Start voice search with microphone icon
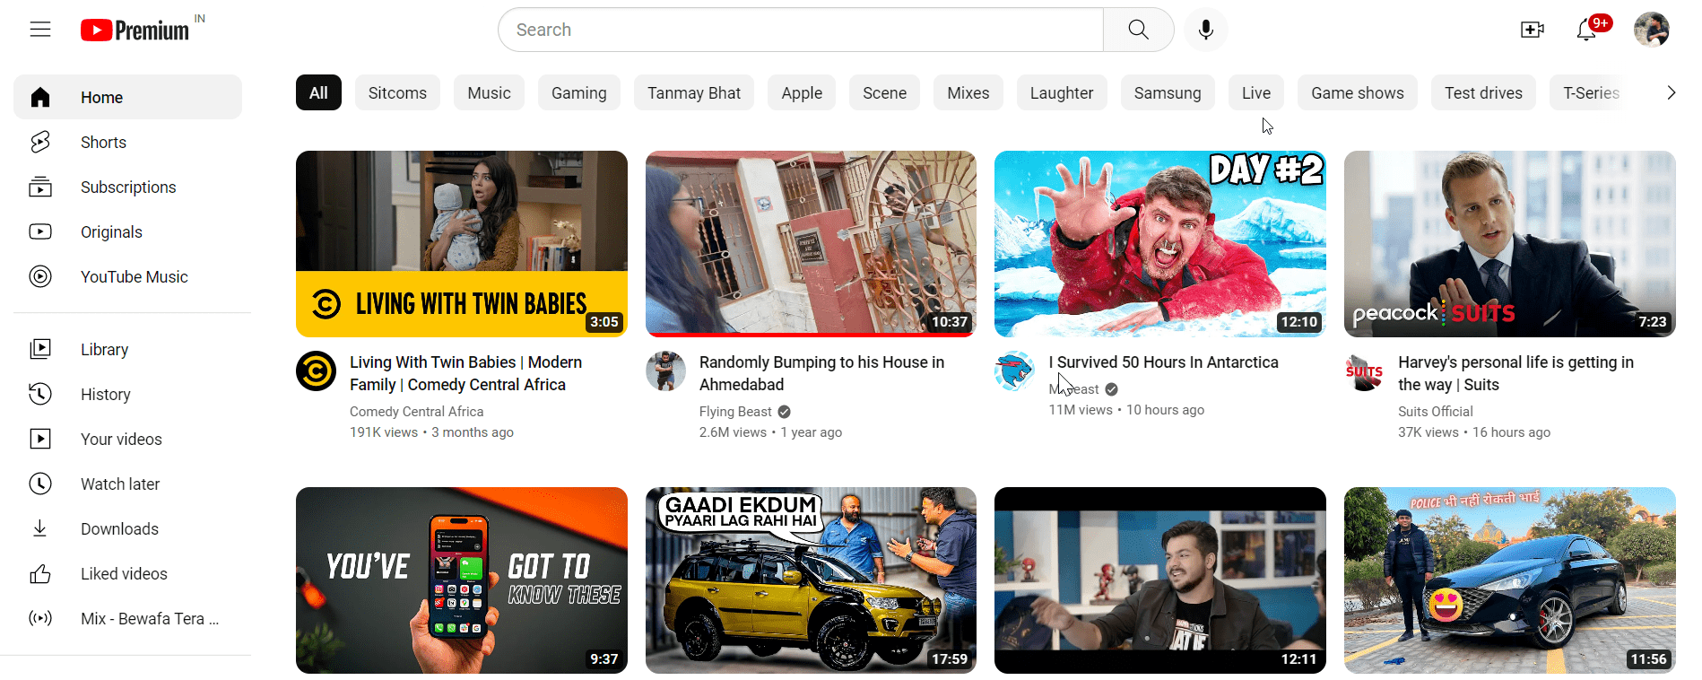Image resolution: width=1702 pixels, height=680 pixels. click(x=1206, y=30)
